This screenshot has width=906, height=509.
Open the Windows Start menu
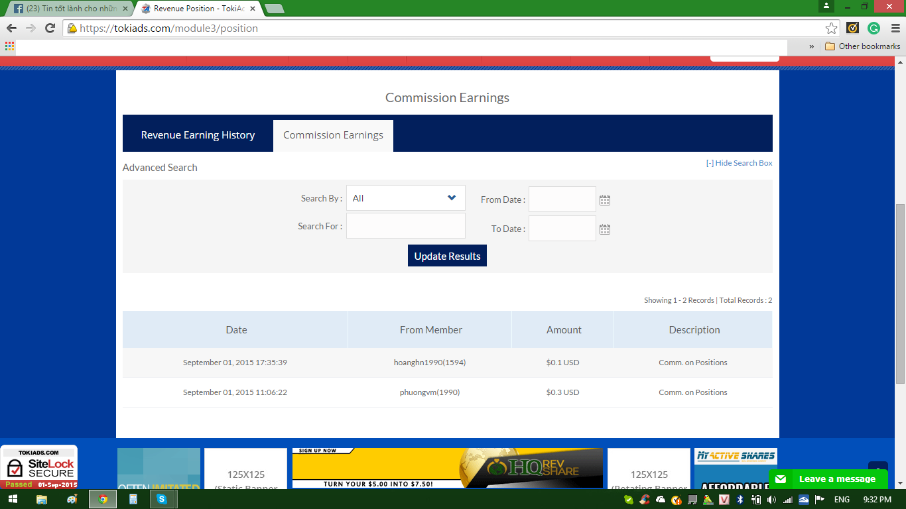tap(13, 499)
